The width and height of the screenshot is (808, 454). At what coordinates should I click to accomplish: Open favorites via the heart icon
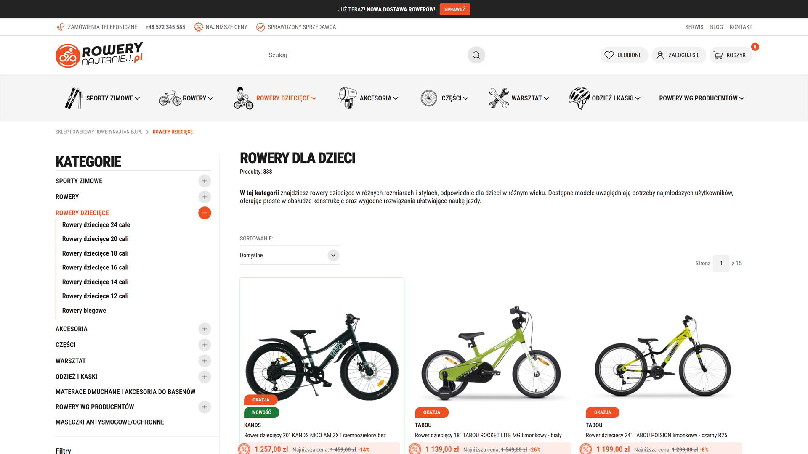pyautogui.click(x=609, y=55)
